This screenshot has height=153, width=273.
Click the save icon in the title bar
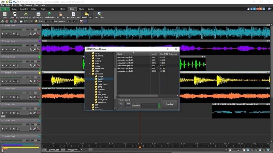pos(11,2)
